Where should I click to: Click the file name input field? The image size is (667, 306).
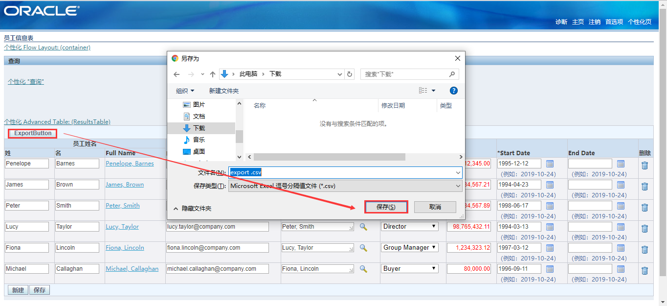(x=341, y=172)
